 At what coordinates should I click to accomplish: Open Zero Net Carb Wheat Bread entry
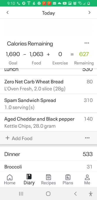(x=48, y=85)
